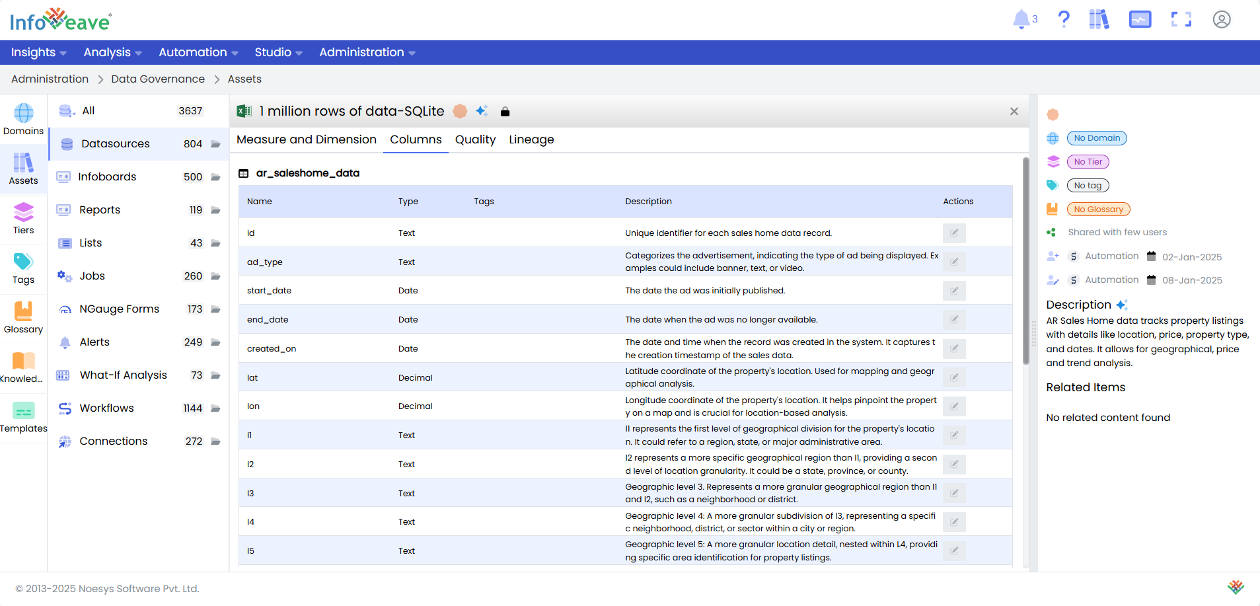Expand the Administration menu
Screen dimensions: 1260x606
pyautogui.click(x=367, y=52)
